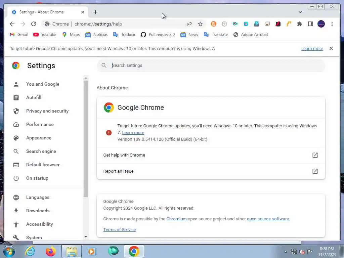This screenshot has width=344, height=258.
Task: Open the Chromium project link
Action: (x=176, y=219)
